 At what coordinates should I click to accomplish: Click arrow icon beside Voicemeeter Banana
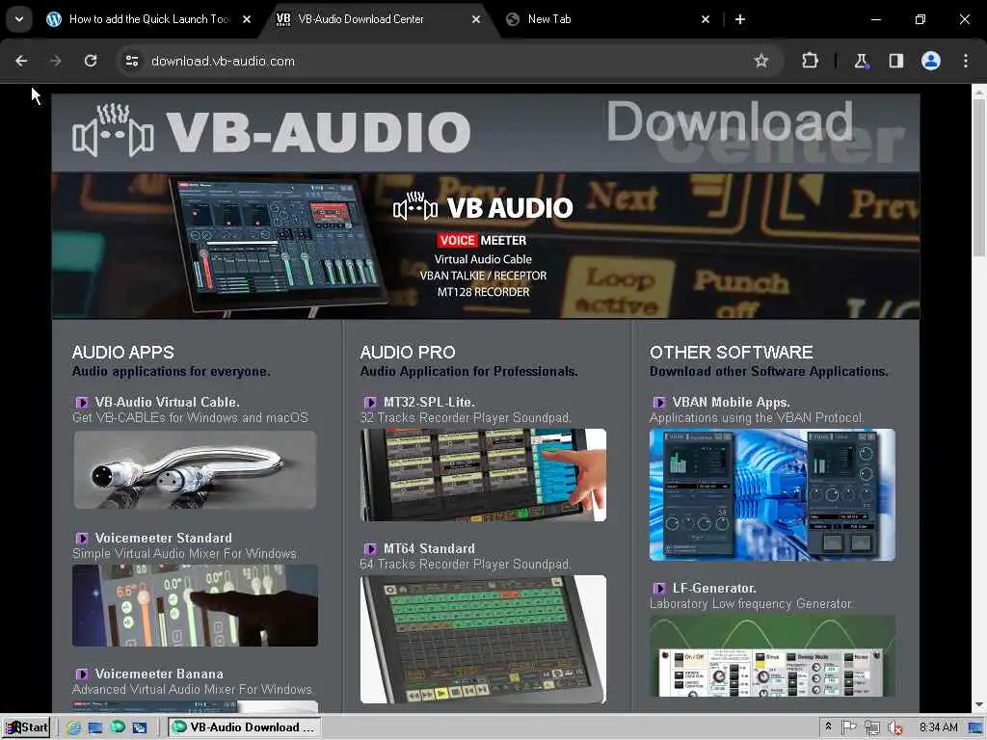coord(82,674)
